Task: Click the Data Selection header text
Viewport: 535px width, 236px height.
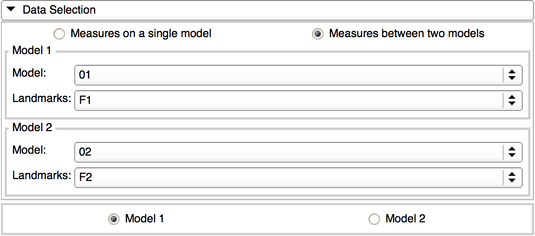Action: [x=59, y=10]
